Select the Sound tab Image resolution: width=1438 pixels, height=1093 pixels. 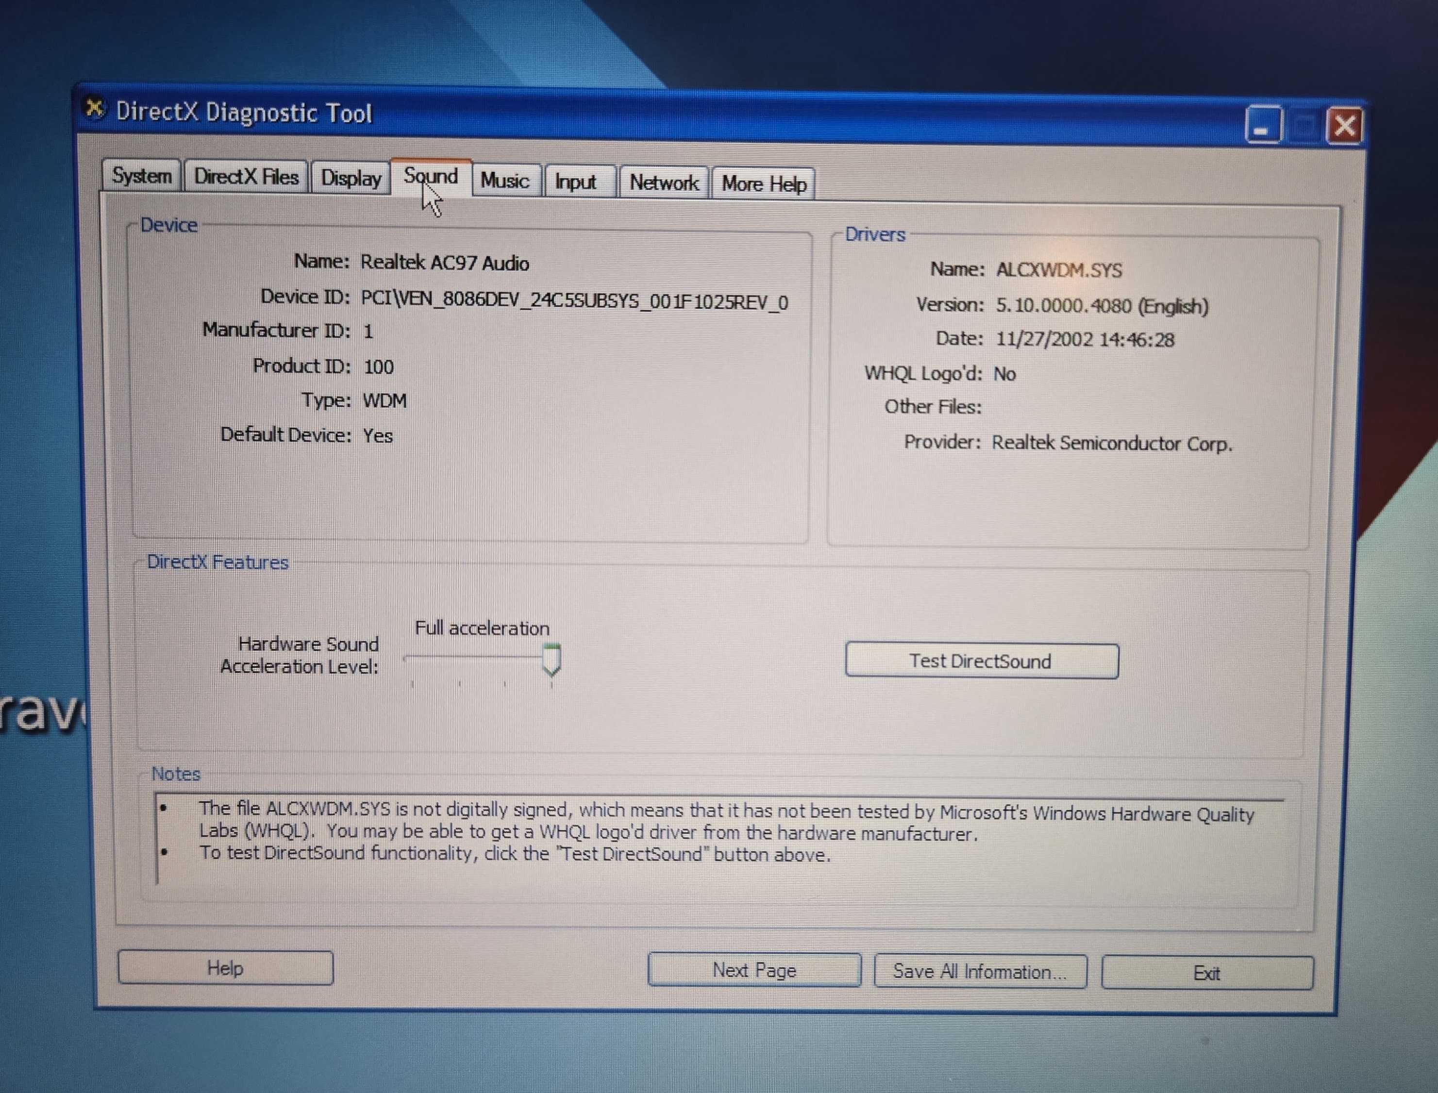pyautogui.click(x=430, y=177)
